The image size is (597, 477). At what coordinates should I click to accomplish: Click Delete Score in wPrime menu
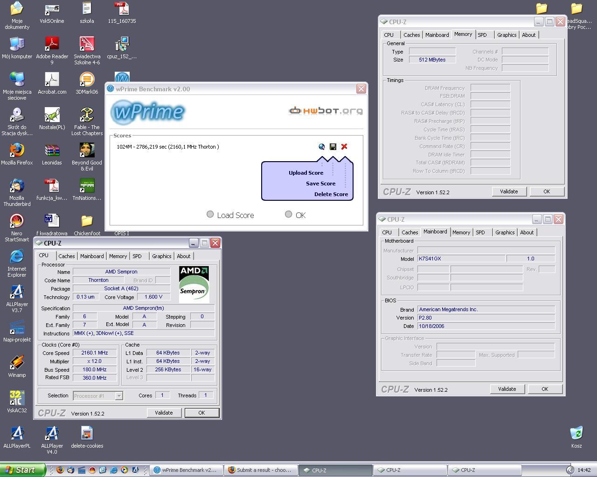[331, 194]
